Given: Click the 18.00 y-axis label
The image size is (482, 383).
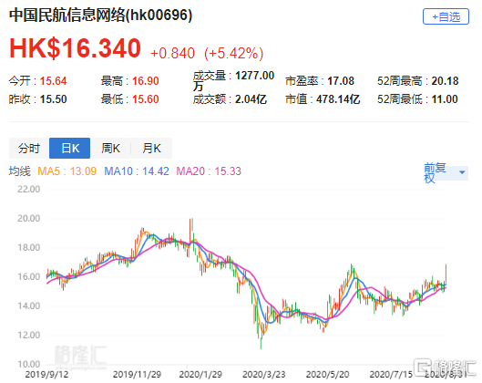Looking at the screenshot, I should point(28,248).
